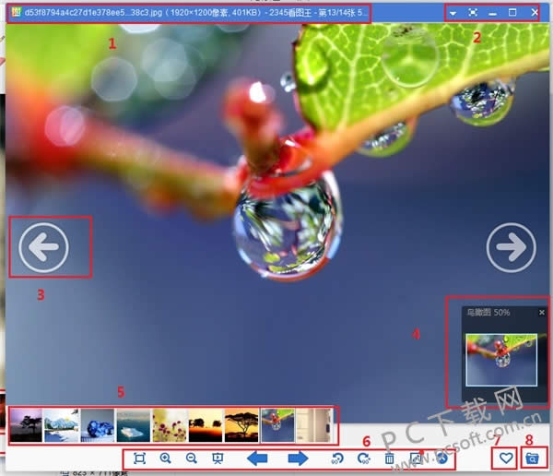
Task: Select the blue gemstone thumbnail
Action: tap(98, 425)
